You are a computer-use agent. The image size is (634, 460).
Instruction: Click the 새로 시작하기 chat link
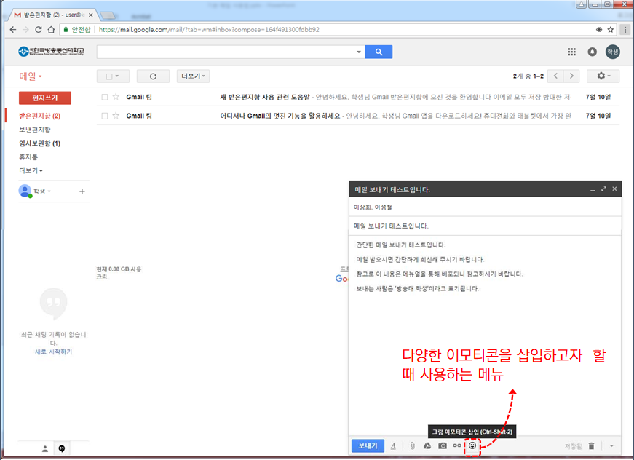pos(53,352)
